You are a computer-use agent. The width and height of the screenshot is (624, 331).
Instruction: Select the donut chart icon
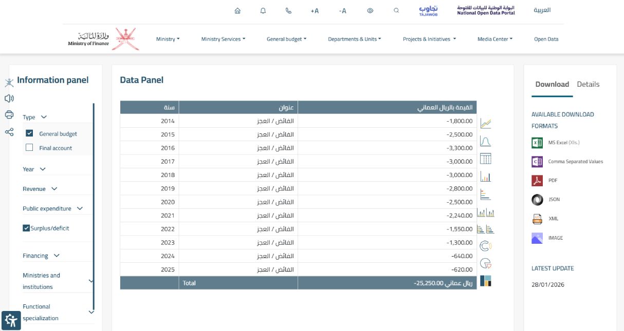point(486,246)
